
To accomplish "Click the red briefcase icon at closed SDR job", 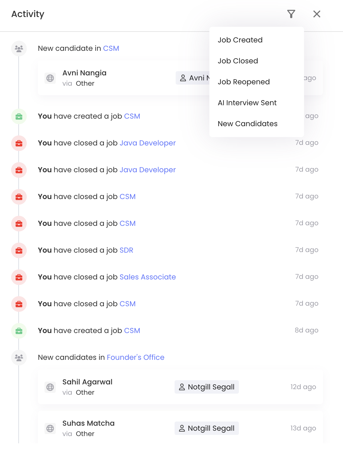I will 19,250.
